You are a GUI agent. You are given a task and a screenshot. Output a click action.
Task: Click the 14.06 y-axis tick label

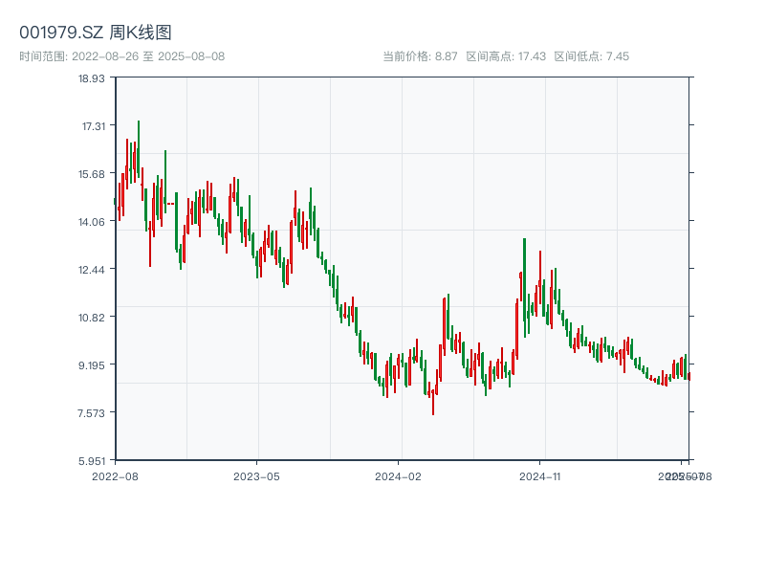[x=91, y=222]
